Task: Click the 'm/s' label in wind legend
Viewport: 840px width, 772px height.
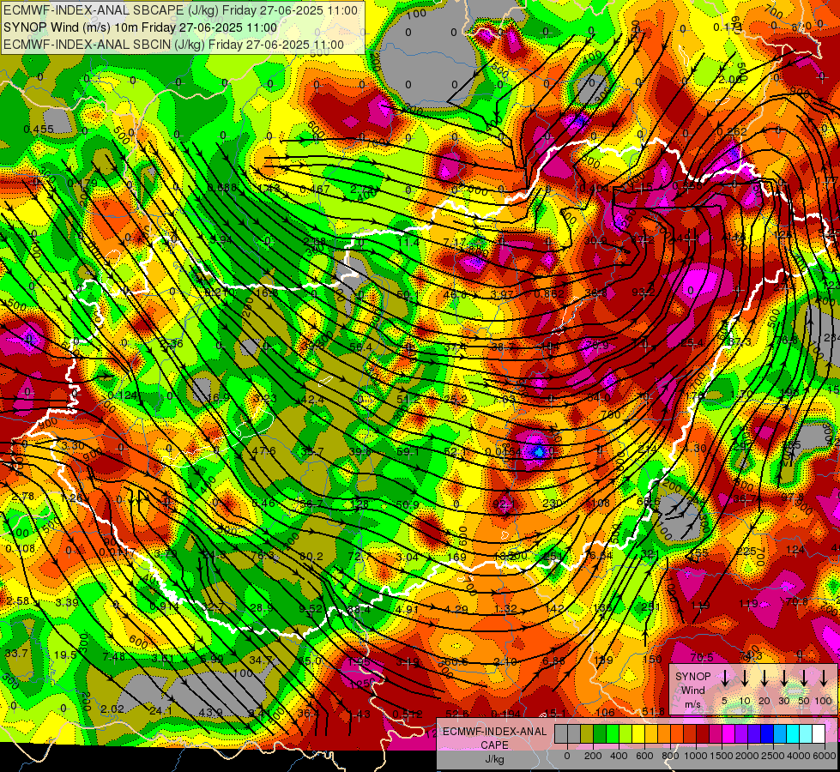Action: pos(692,704)
